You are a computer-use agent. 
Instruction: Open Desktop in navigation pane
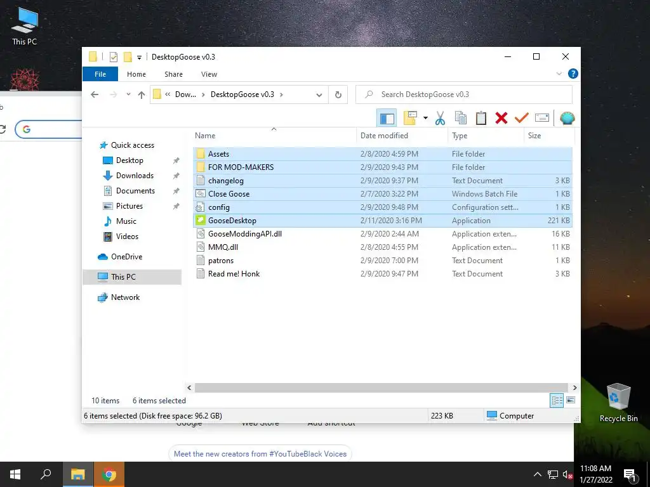click(129, 160)
